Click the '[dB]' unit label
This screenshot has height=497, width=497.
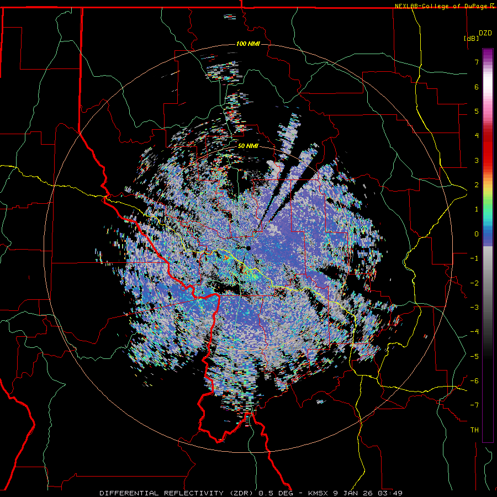(472, 38)
